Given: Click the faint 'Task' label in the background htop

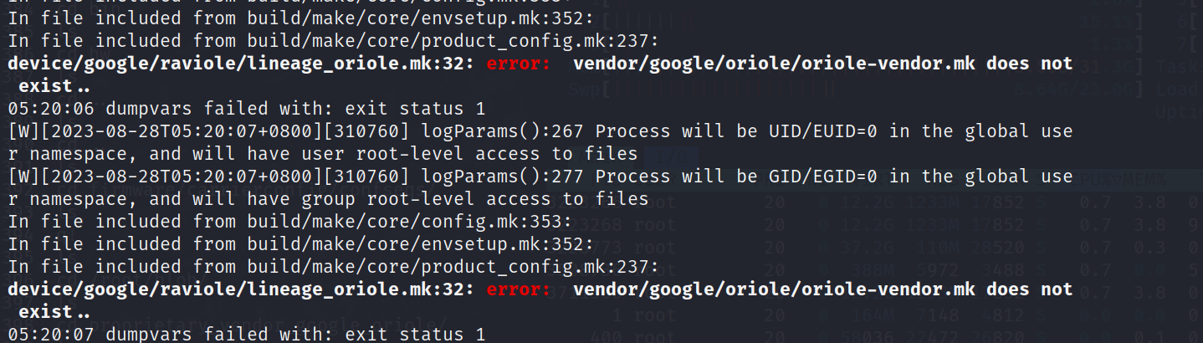Looking at the screenshot, I should pos(1181,64).
